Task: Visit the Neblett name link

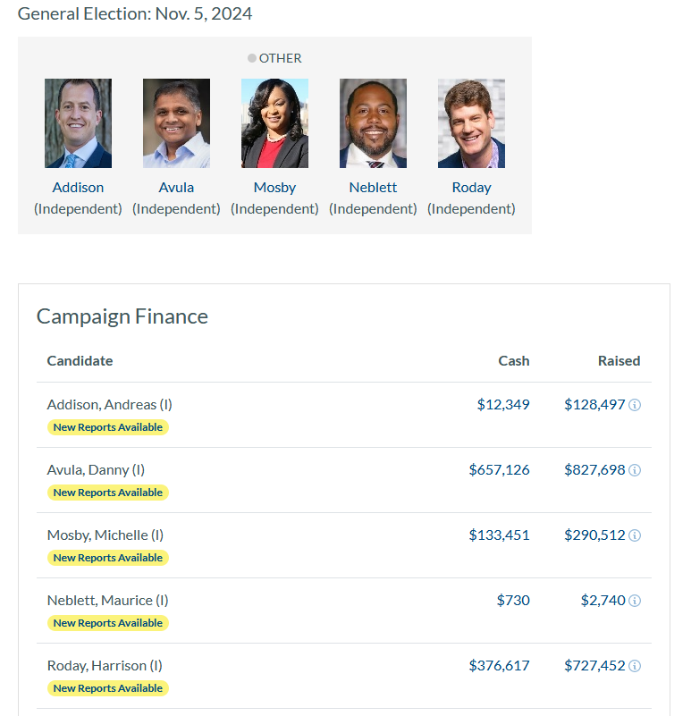Action: (x=373, y=188)
